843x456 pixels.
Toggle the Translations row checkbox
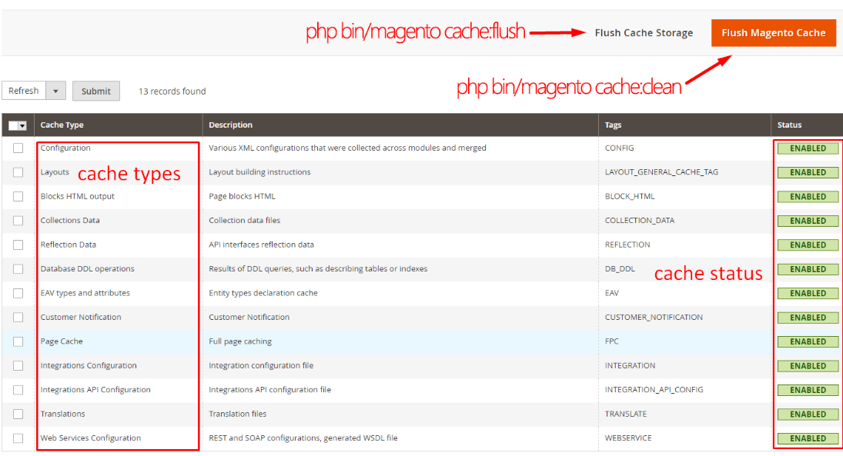[18, 414]
